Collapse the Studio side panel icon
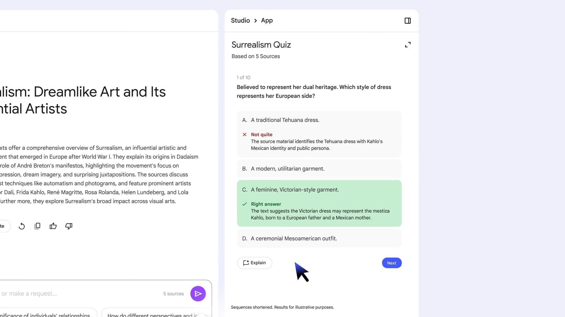The width and height of the screenshot is (565, 317). click(408, 21)
